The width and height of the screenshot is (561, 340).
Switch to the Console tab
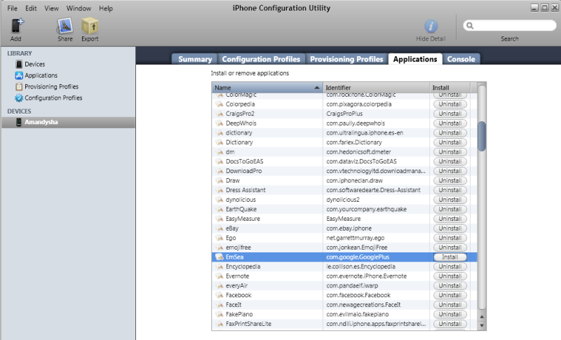(461, 59)
